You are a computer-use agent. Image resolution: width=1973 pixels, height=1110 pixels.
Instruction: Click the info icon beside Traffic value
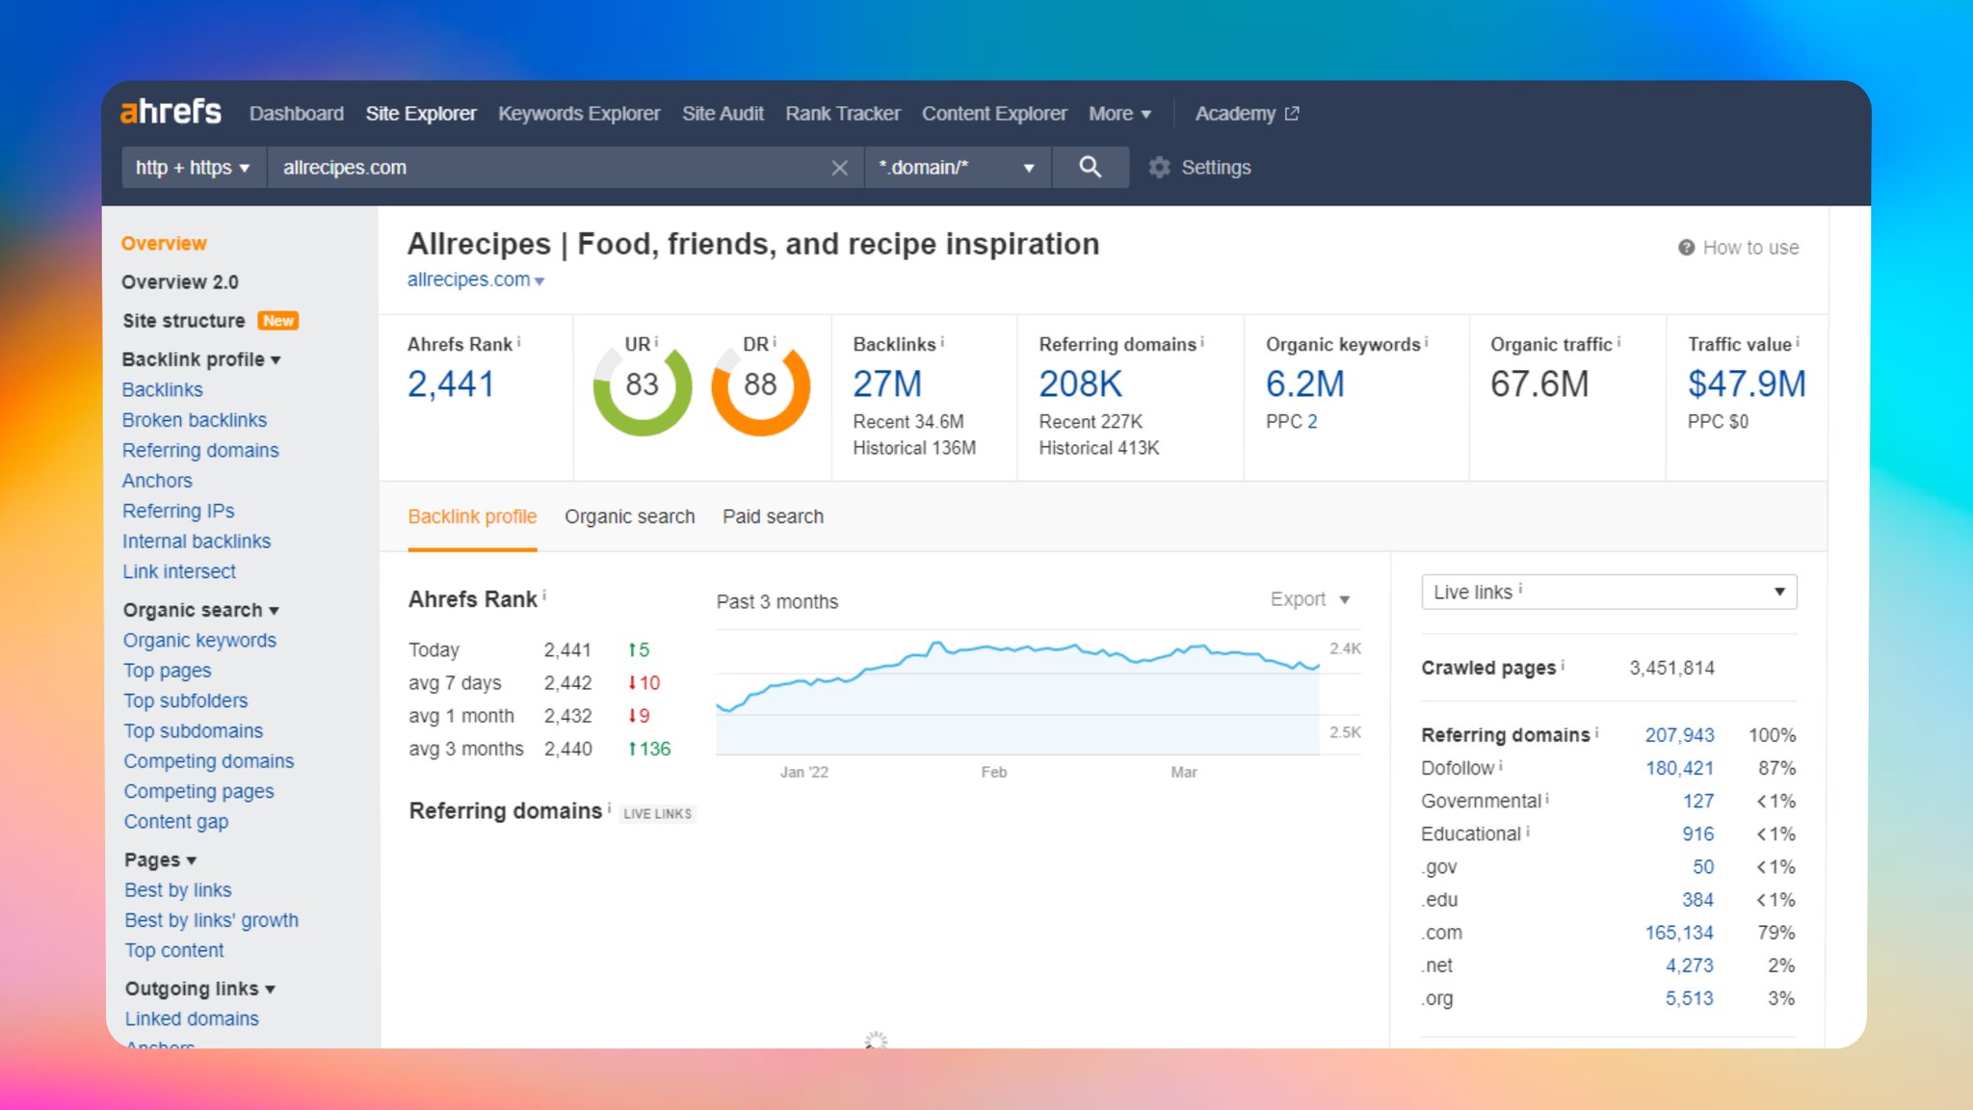pos(1798,341)
